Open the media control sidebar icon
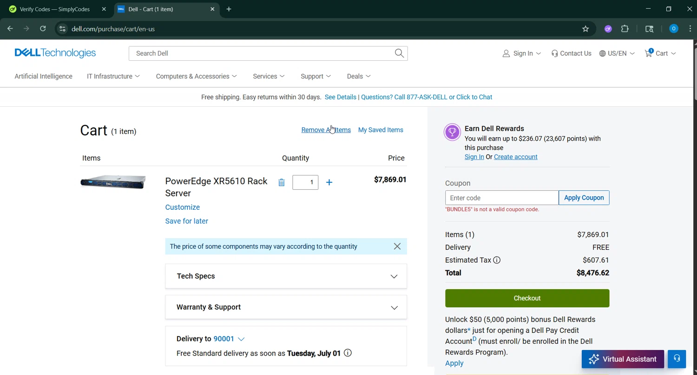Screen dimensions: 697x375 coord(650,29)
